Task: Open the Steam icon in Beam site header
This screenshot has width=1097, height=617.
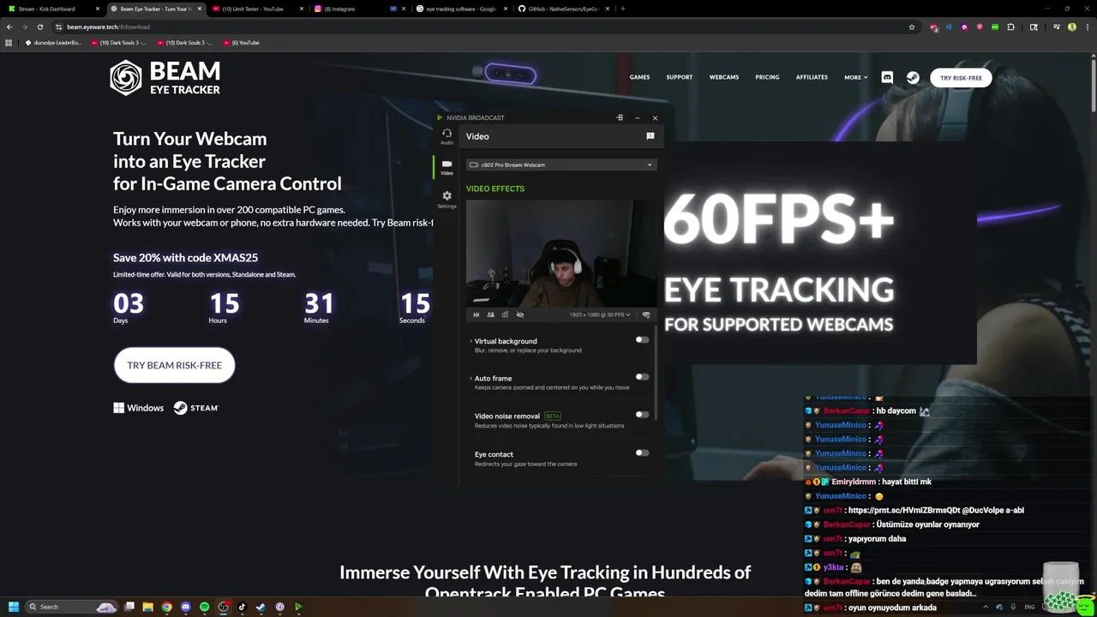Action: point(914,77)
